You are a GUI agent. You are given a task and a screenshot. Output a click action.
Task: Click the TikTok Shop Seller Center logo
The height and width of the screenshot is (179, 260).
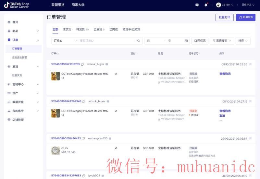point(17,5)
